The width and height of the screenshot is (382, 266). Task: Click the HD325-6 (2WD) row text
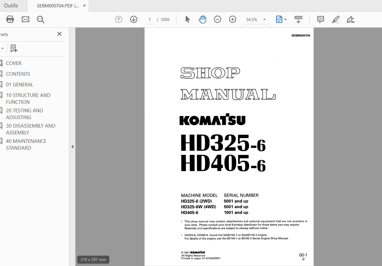click(x=196, y=201)
